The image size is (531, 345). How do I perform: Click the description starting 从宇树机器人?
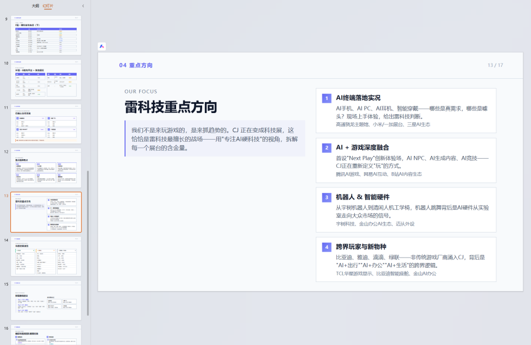pos(412,211)
